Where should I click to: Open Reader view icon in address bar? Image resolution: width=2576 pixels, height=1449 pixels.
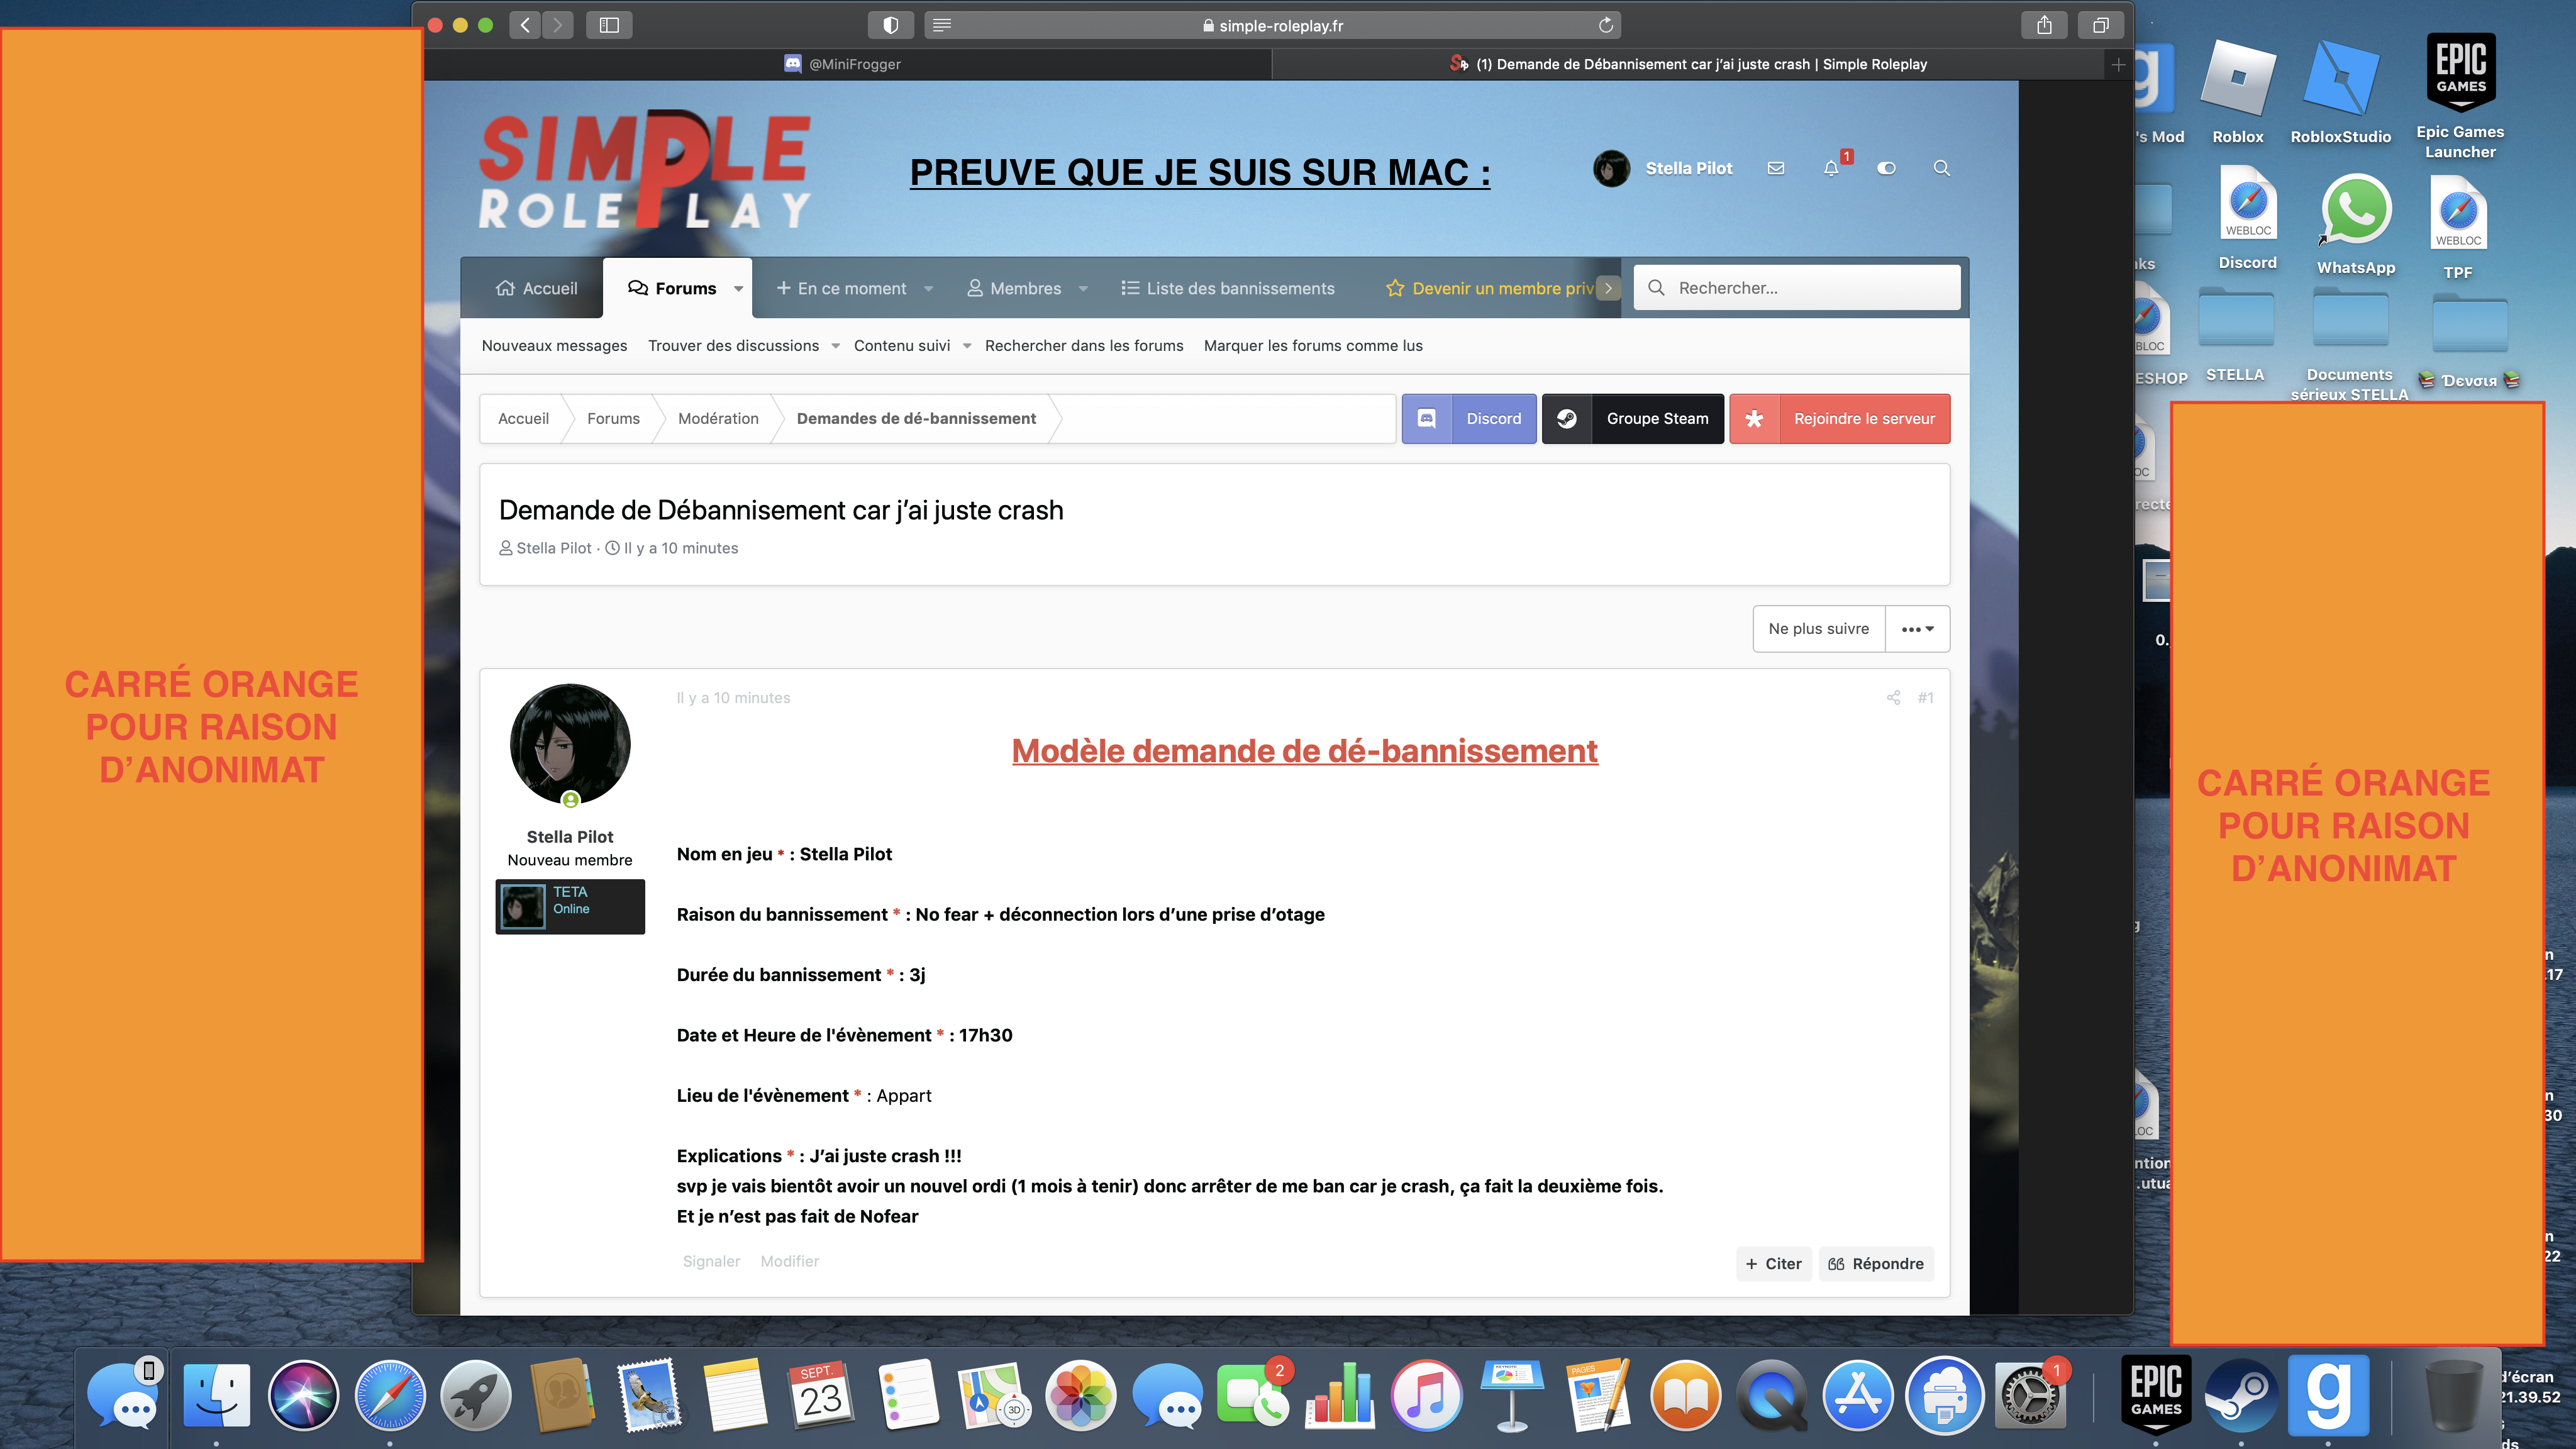pyautogui.click(x=941, y=25)
